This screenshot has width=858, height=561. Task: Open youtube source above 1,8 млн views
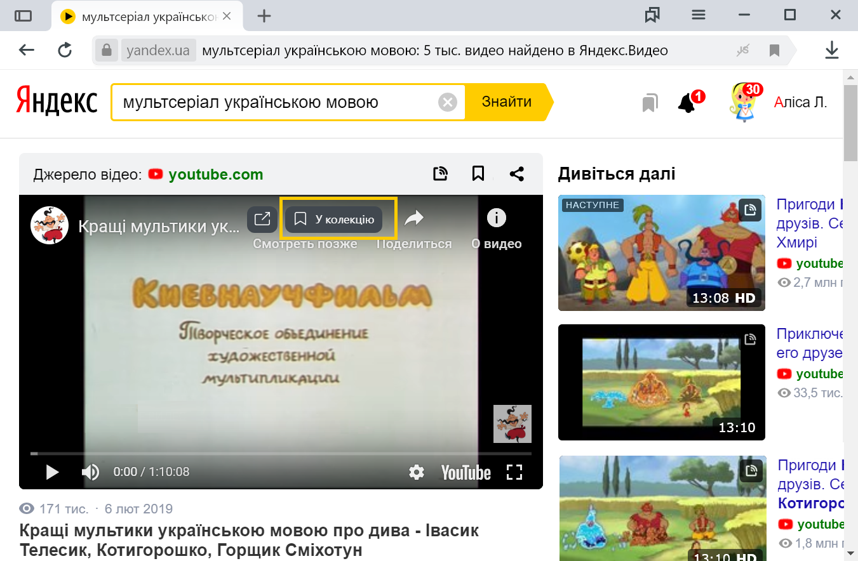coord(810,524)
